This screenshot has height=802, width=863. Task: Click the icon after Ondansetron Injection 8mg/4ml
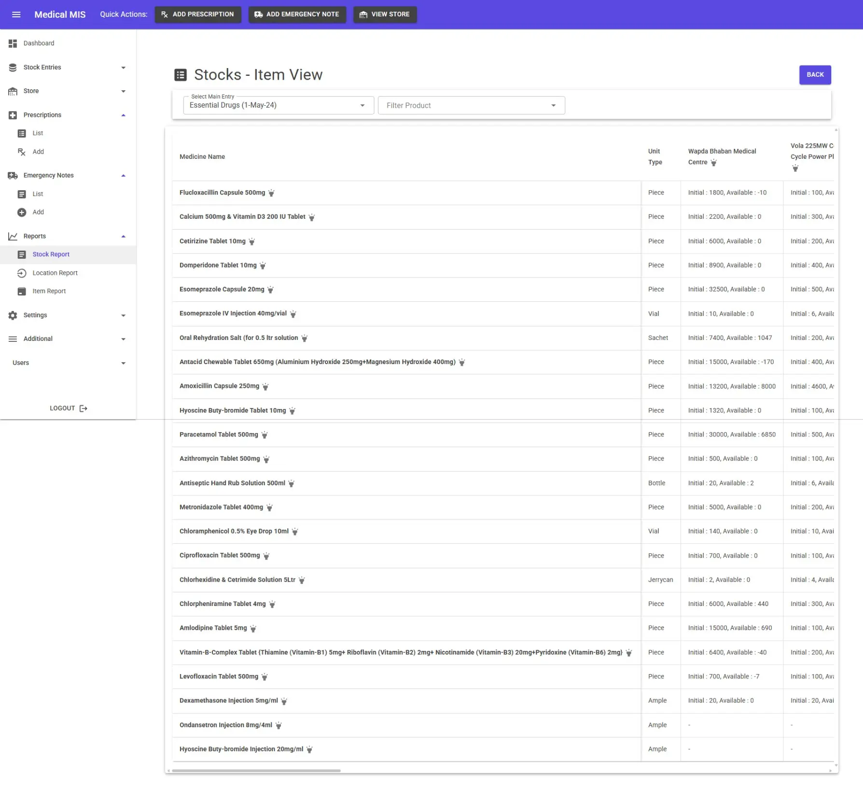(278, 725)
